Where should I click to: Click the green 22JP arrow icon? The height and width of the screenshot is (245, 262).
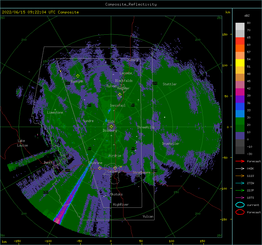(x=240, y=190)
